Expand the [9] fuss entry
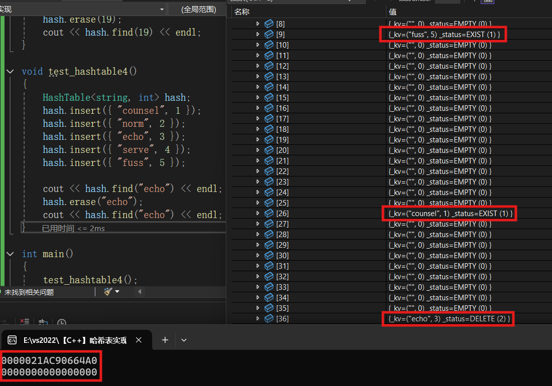Image resolution: width=552 pixels, height=386 pixels. (258, 34)
